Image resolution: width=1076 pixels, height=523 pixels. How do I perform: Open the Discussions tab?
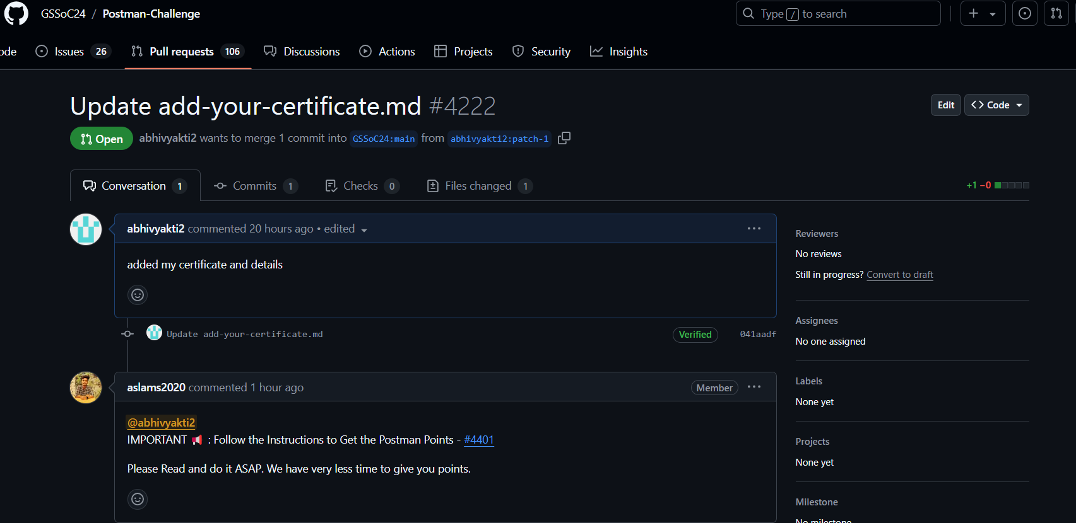[302, 52]
